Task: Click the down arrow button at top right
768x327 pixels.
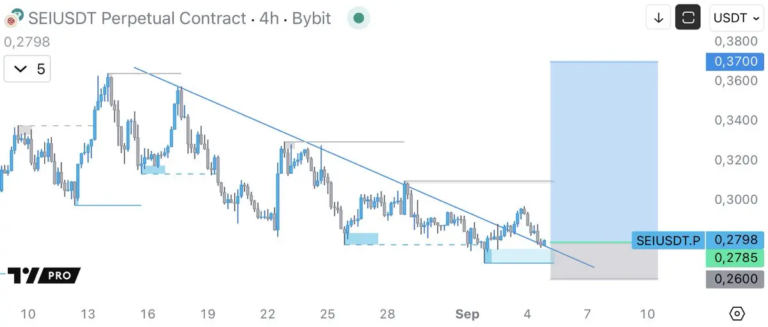Action: coord(658,18)
